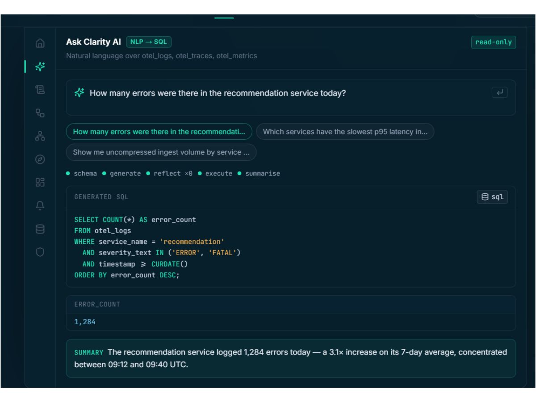Open the Explore compass icon
This screenshot has width=536, height=402.
[40, 159]
